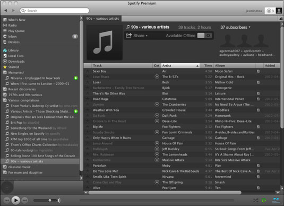284x206 pixels.
Task: Click the downloads counter icon by jasminetea
Action: 270,11
